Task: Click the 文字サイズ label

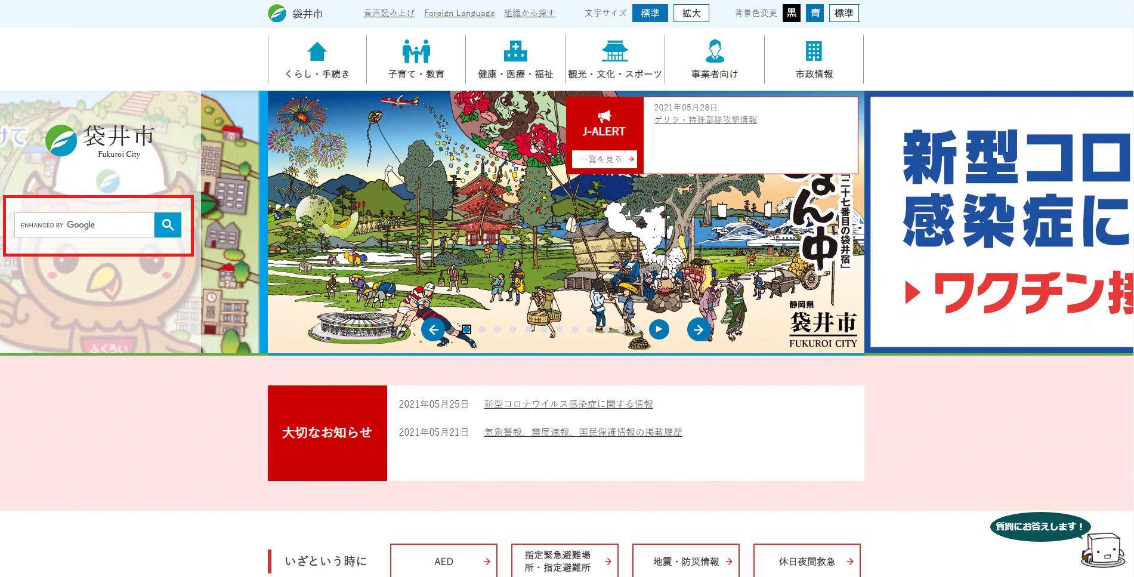Action: point(605,13)
